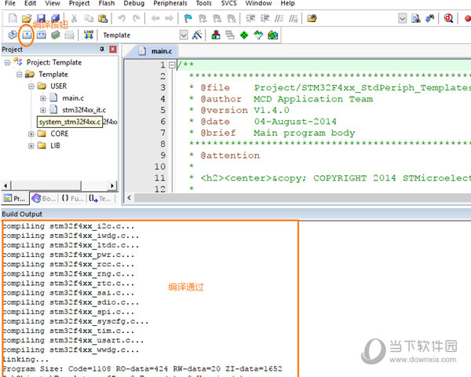Translate the current file with the first build icon
471x377 pixels.
point(13,35)
